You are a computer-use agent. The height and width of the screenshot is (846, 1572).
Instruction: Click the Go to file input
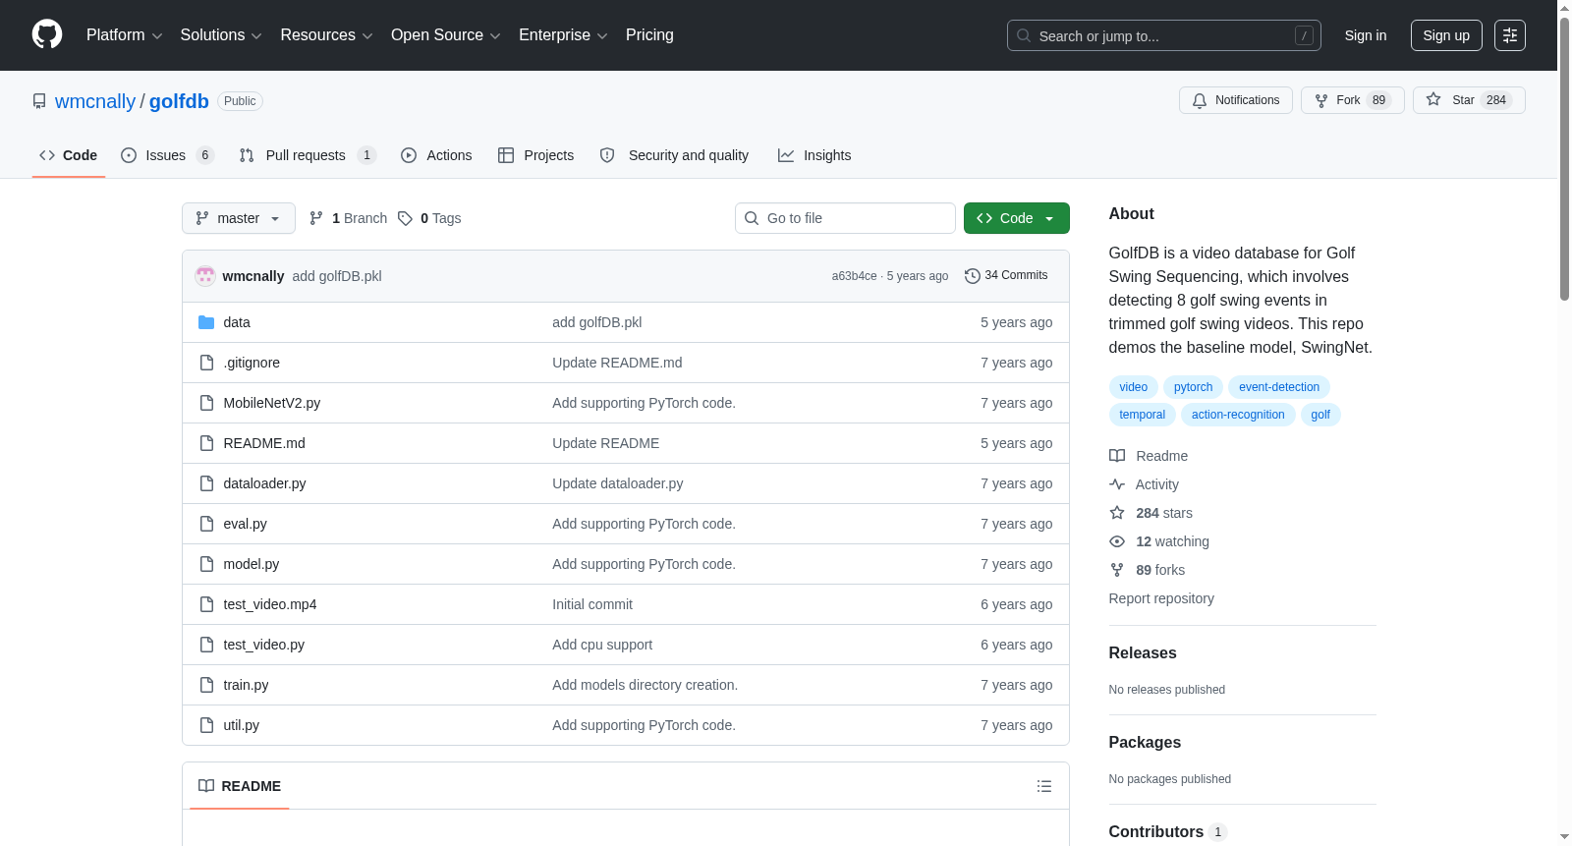point(845,218)
